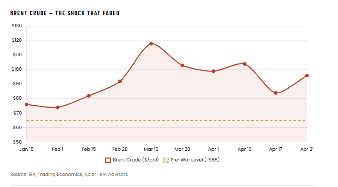Viewport: 338px width, 187px height.
Task: Click the Mar 10 x-axis label
Action: tap(151, 149)
